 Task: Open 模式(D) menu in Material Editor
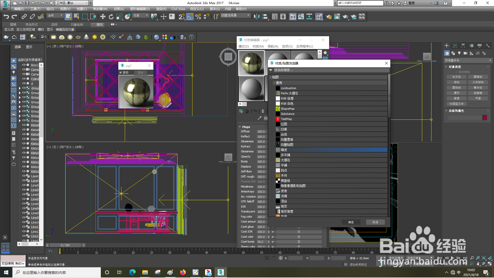pyautogui.click(x=244, y=47)
